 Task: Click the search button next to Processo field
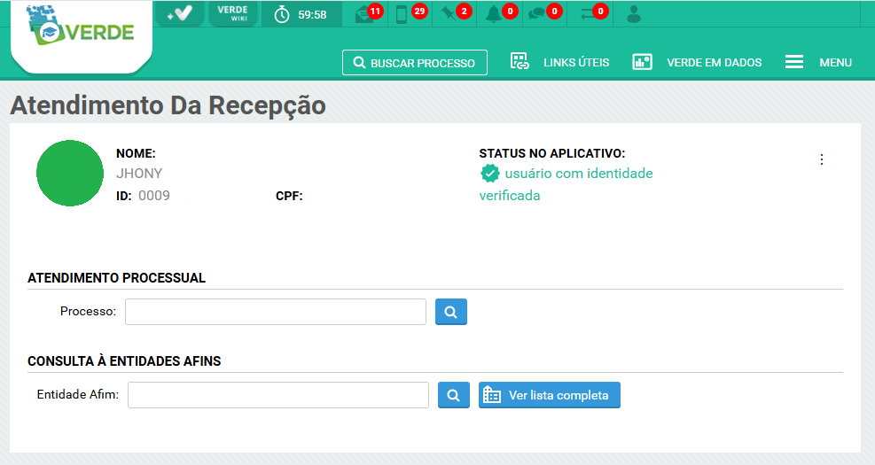450,312
